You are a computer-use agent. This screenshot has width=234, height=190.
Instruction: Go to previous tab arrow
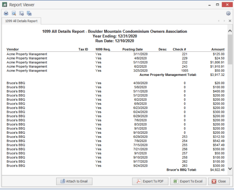coord(219,21)
